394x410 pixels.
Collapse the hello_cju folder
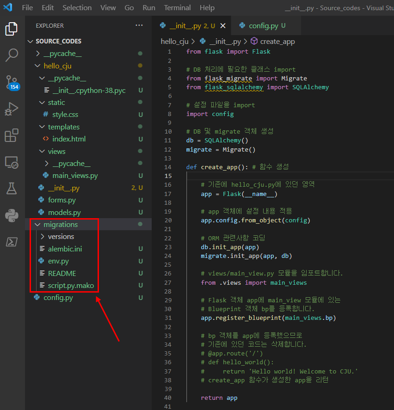tap(37, 66)
